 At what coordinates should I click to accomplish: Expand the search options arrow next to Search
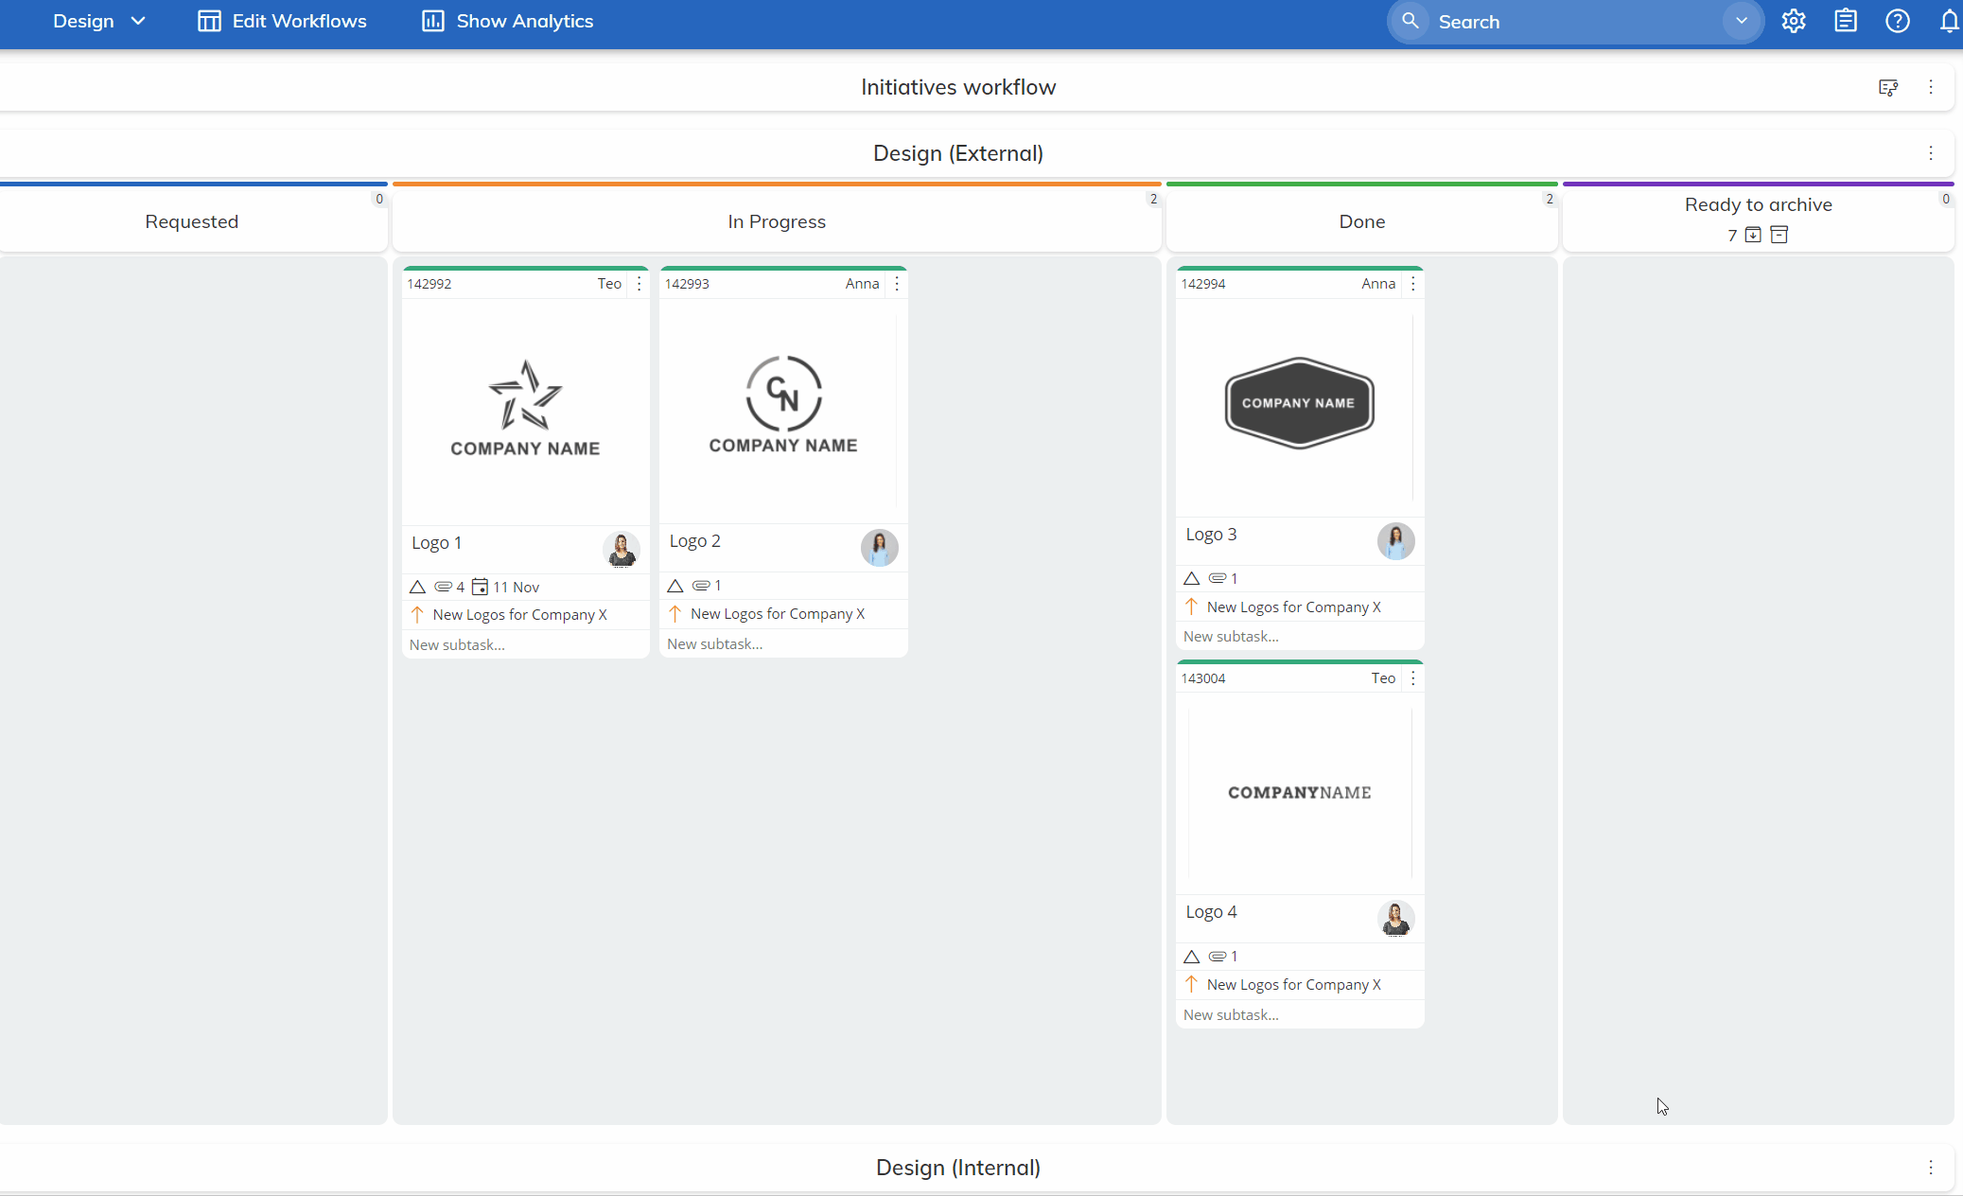coord(1742,21)
